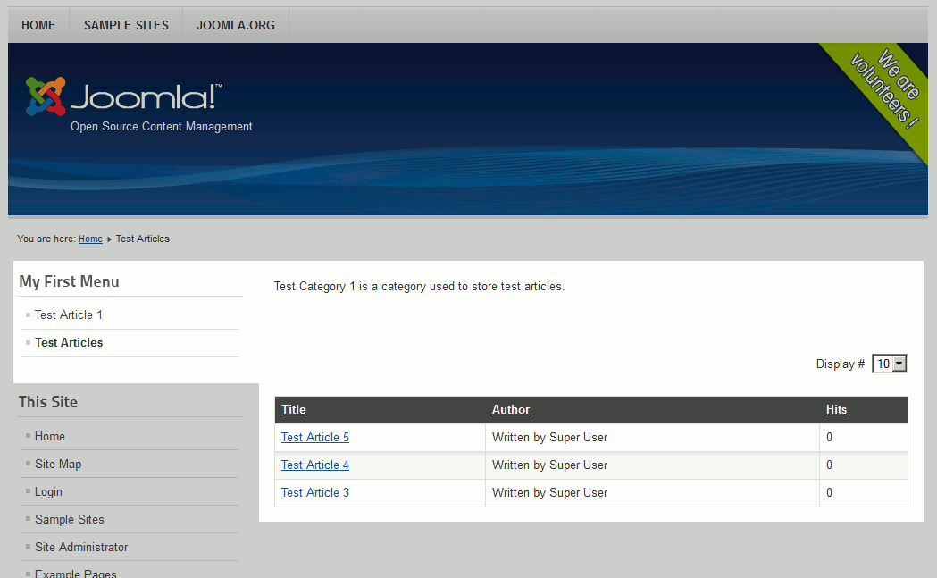The image size is (937, 578).
Task: Go to Home in This Site menu
Action: pyautogui.click(x=50, y=436)
